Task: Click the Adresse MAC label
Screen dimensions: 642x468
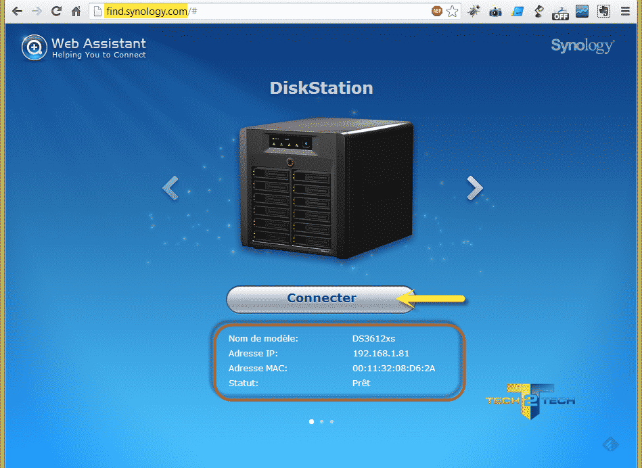Action: point(258,369)
